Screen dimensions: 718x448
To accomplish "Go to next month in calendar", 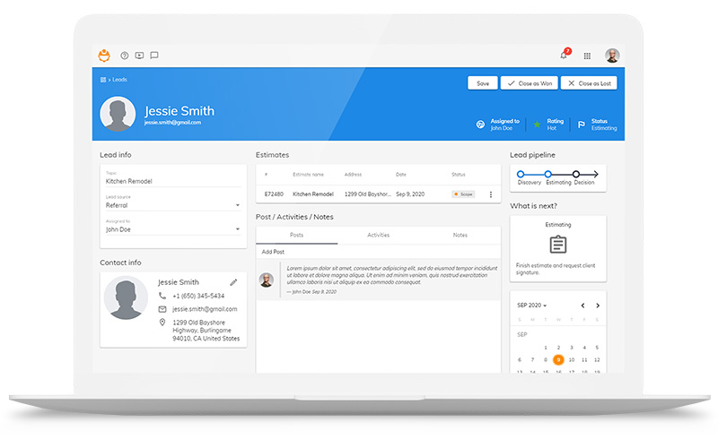I will coord(598,306).
